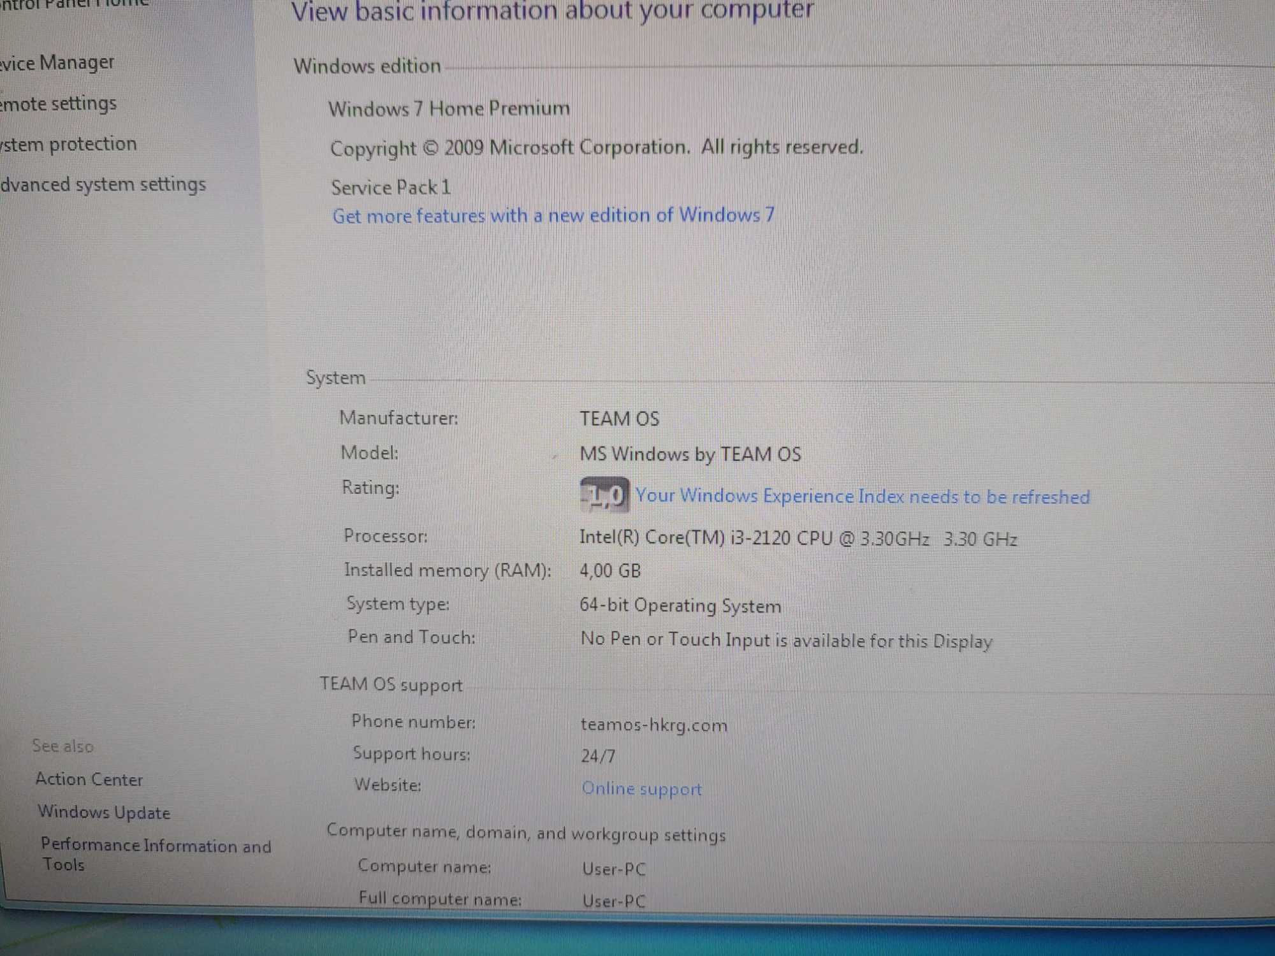The image size is (1275, 956).
Task: Click the 'Website:' label
Action: coord(388,785)
